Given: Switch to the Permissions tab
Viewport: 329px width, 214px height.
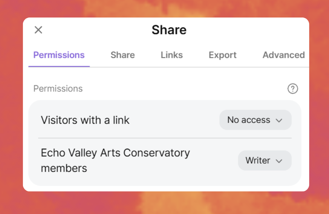Looking at the screenshot, I should [x=59, y=55].
